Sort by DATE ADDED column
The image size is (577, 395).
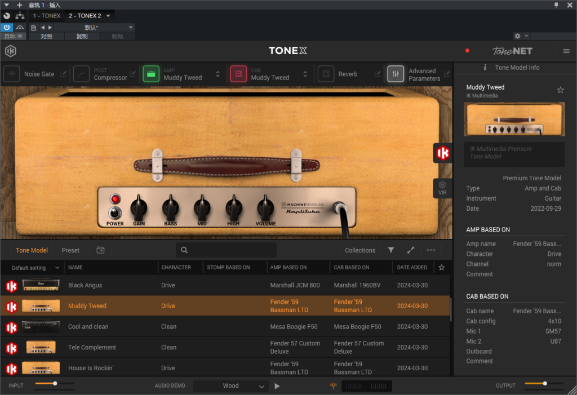point(412,267)
